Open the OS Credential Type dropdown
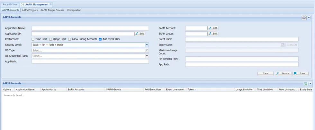This screenshot has width=315, height=130. [147, 56]
